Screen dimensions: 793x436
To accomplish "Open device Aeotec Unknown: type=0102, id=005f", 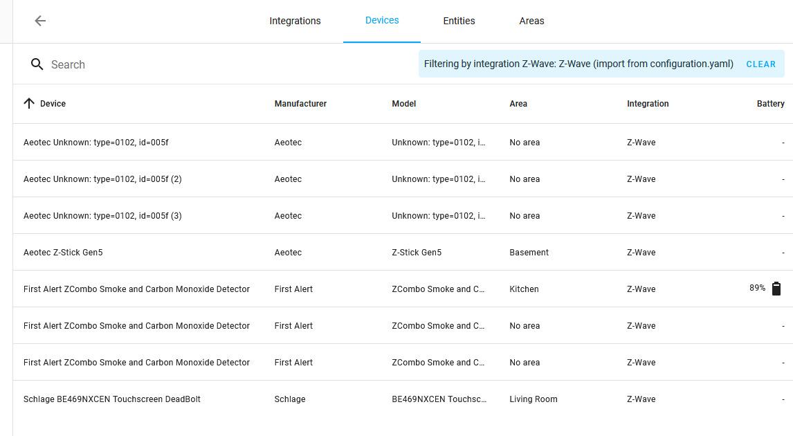I will coord(403,142).
